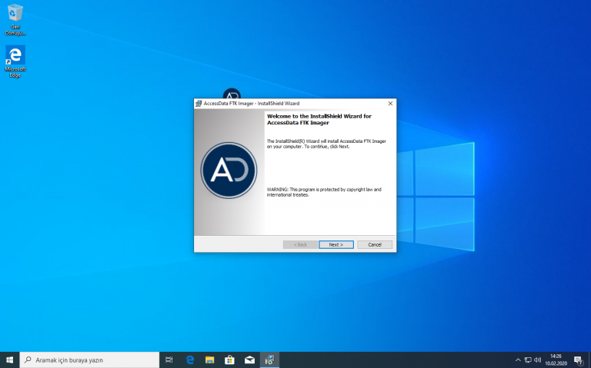Screen dimensions: 591x368
Task: Show hidden system tray icons
Action: (x=518, y=360)
